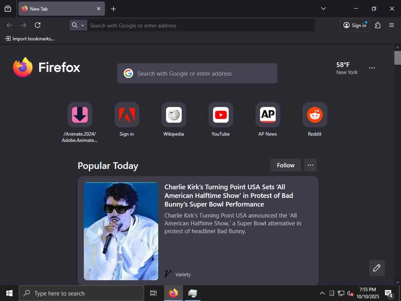The height and width of the screenshot is (301, 401).
Task: Go forward with the forward arrow
Action: (x=23, y=25)
